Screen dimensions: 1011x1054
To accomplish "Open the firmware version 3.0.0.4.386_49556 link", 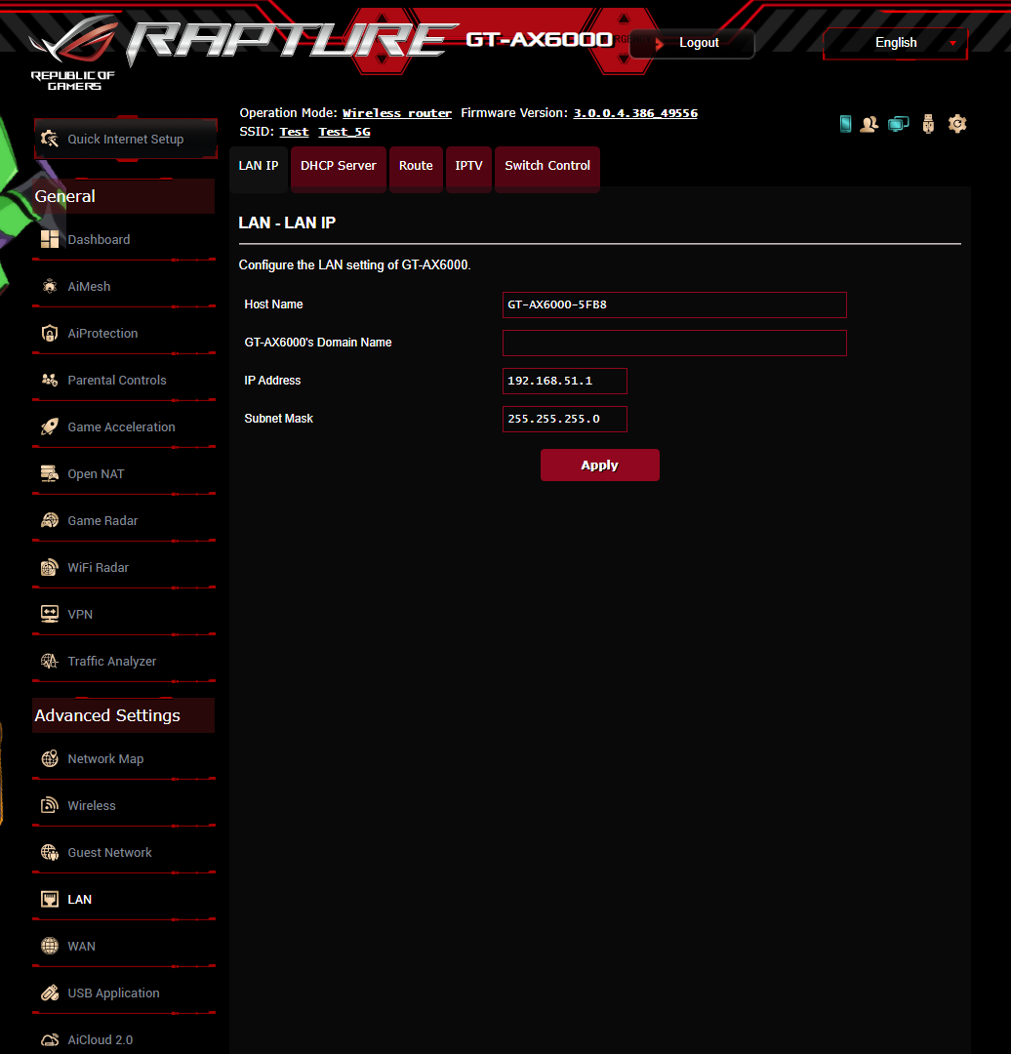I will [635, 113].
